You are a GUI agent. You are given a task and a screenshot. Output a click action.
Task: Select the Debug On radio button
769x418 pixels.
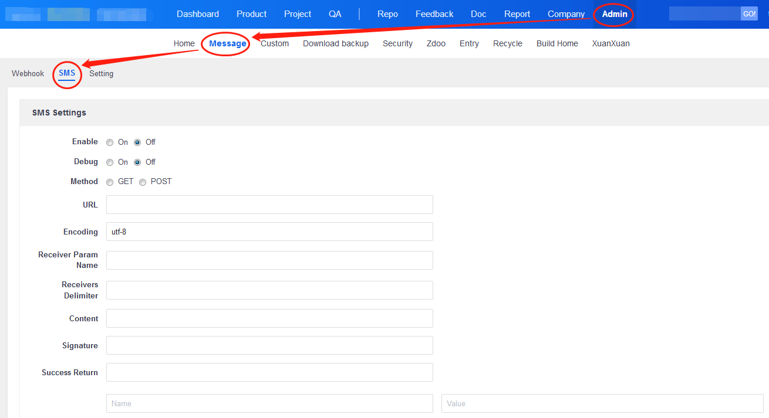[110, 162]
